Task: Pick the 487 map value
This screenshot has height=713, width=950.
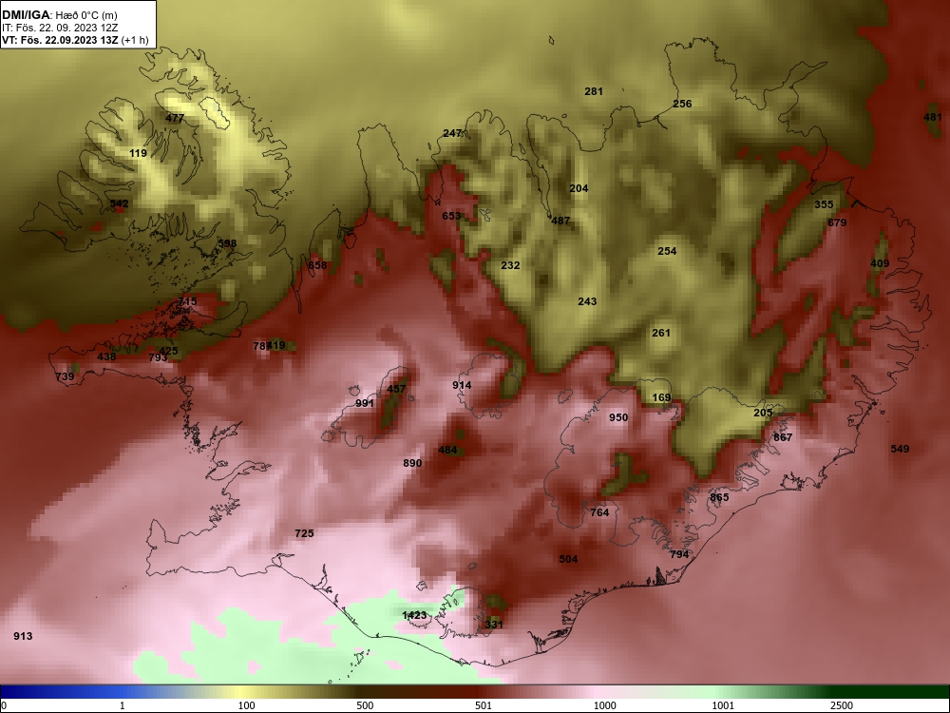Action: (560, 221)
